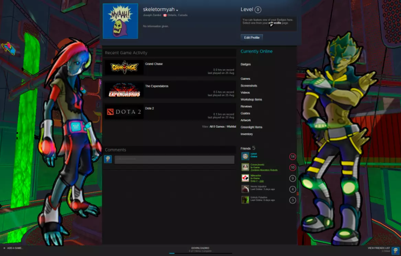Open the Dota 2 game logo
401x256 pixels.
coord(124,112)
